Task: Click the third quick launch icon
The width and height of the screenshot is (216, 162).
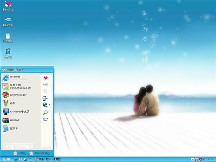Action: (26, 159)
